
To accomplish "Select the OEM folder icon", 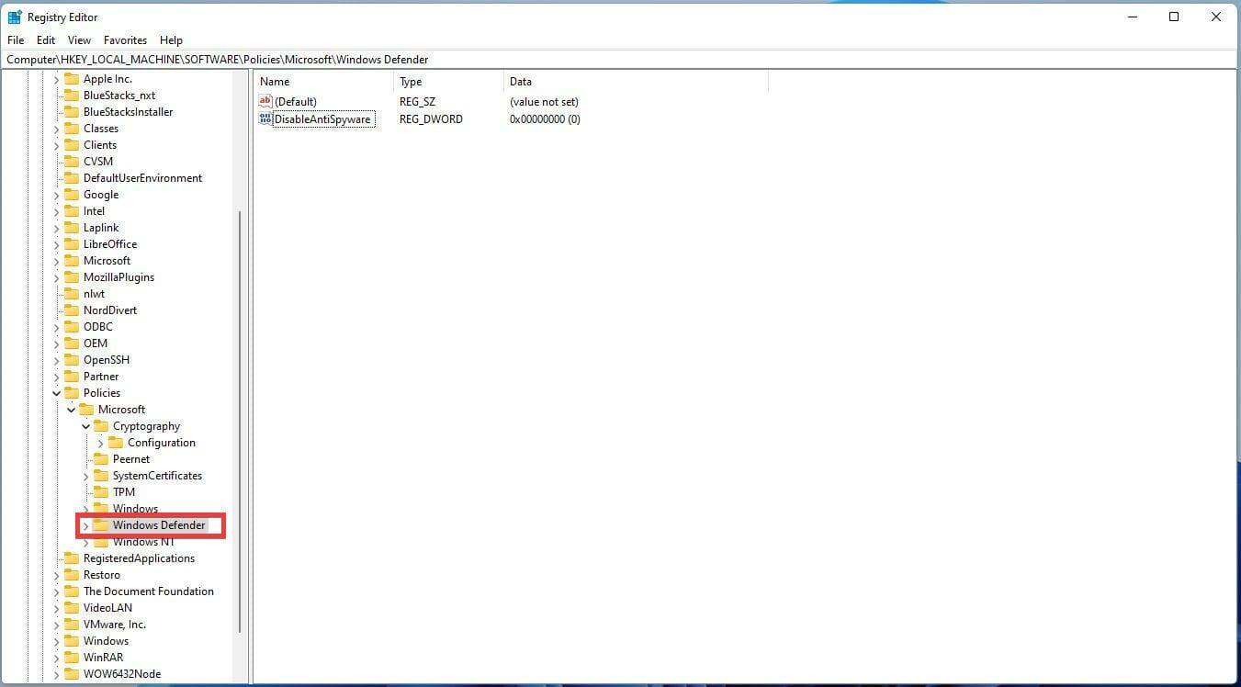I will pyautogui.click(x=71, y=343).
